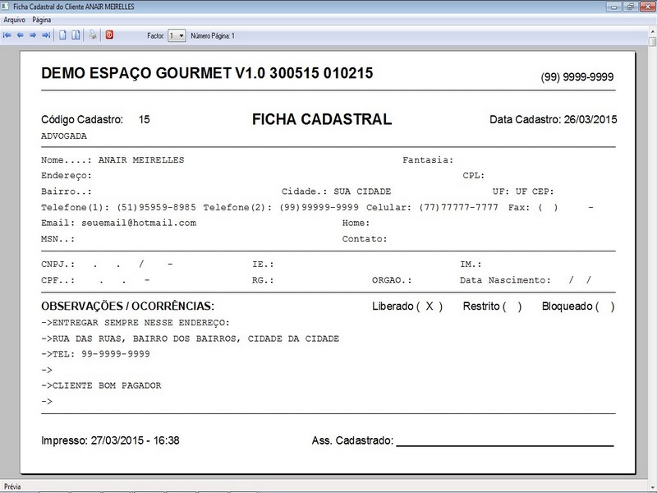657x493 pixels.
Task: Minimize the Ficha Cadastral window
Action: tap(613, 7)
